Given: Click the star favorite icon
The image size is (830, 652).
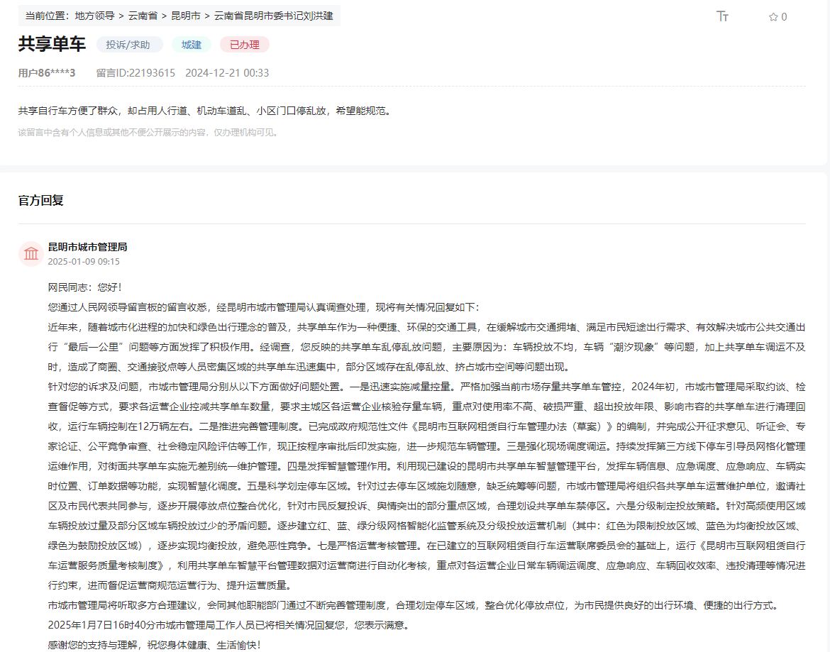Looking at the screenshot, I should coord(773,17).
